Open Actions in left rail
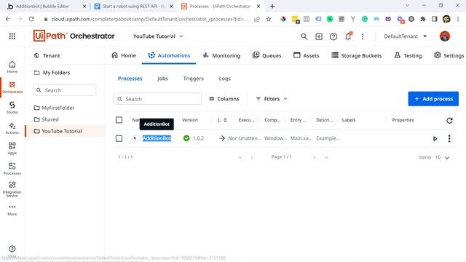The image size is (466, 262). tap(12, 128)
